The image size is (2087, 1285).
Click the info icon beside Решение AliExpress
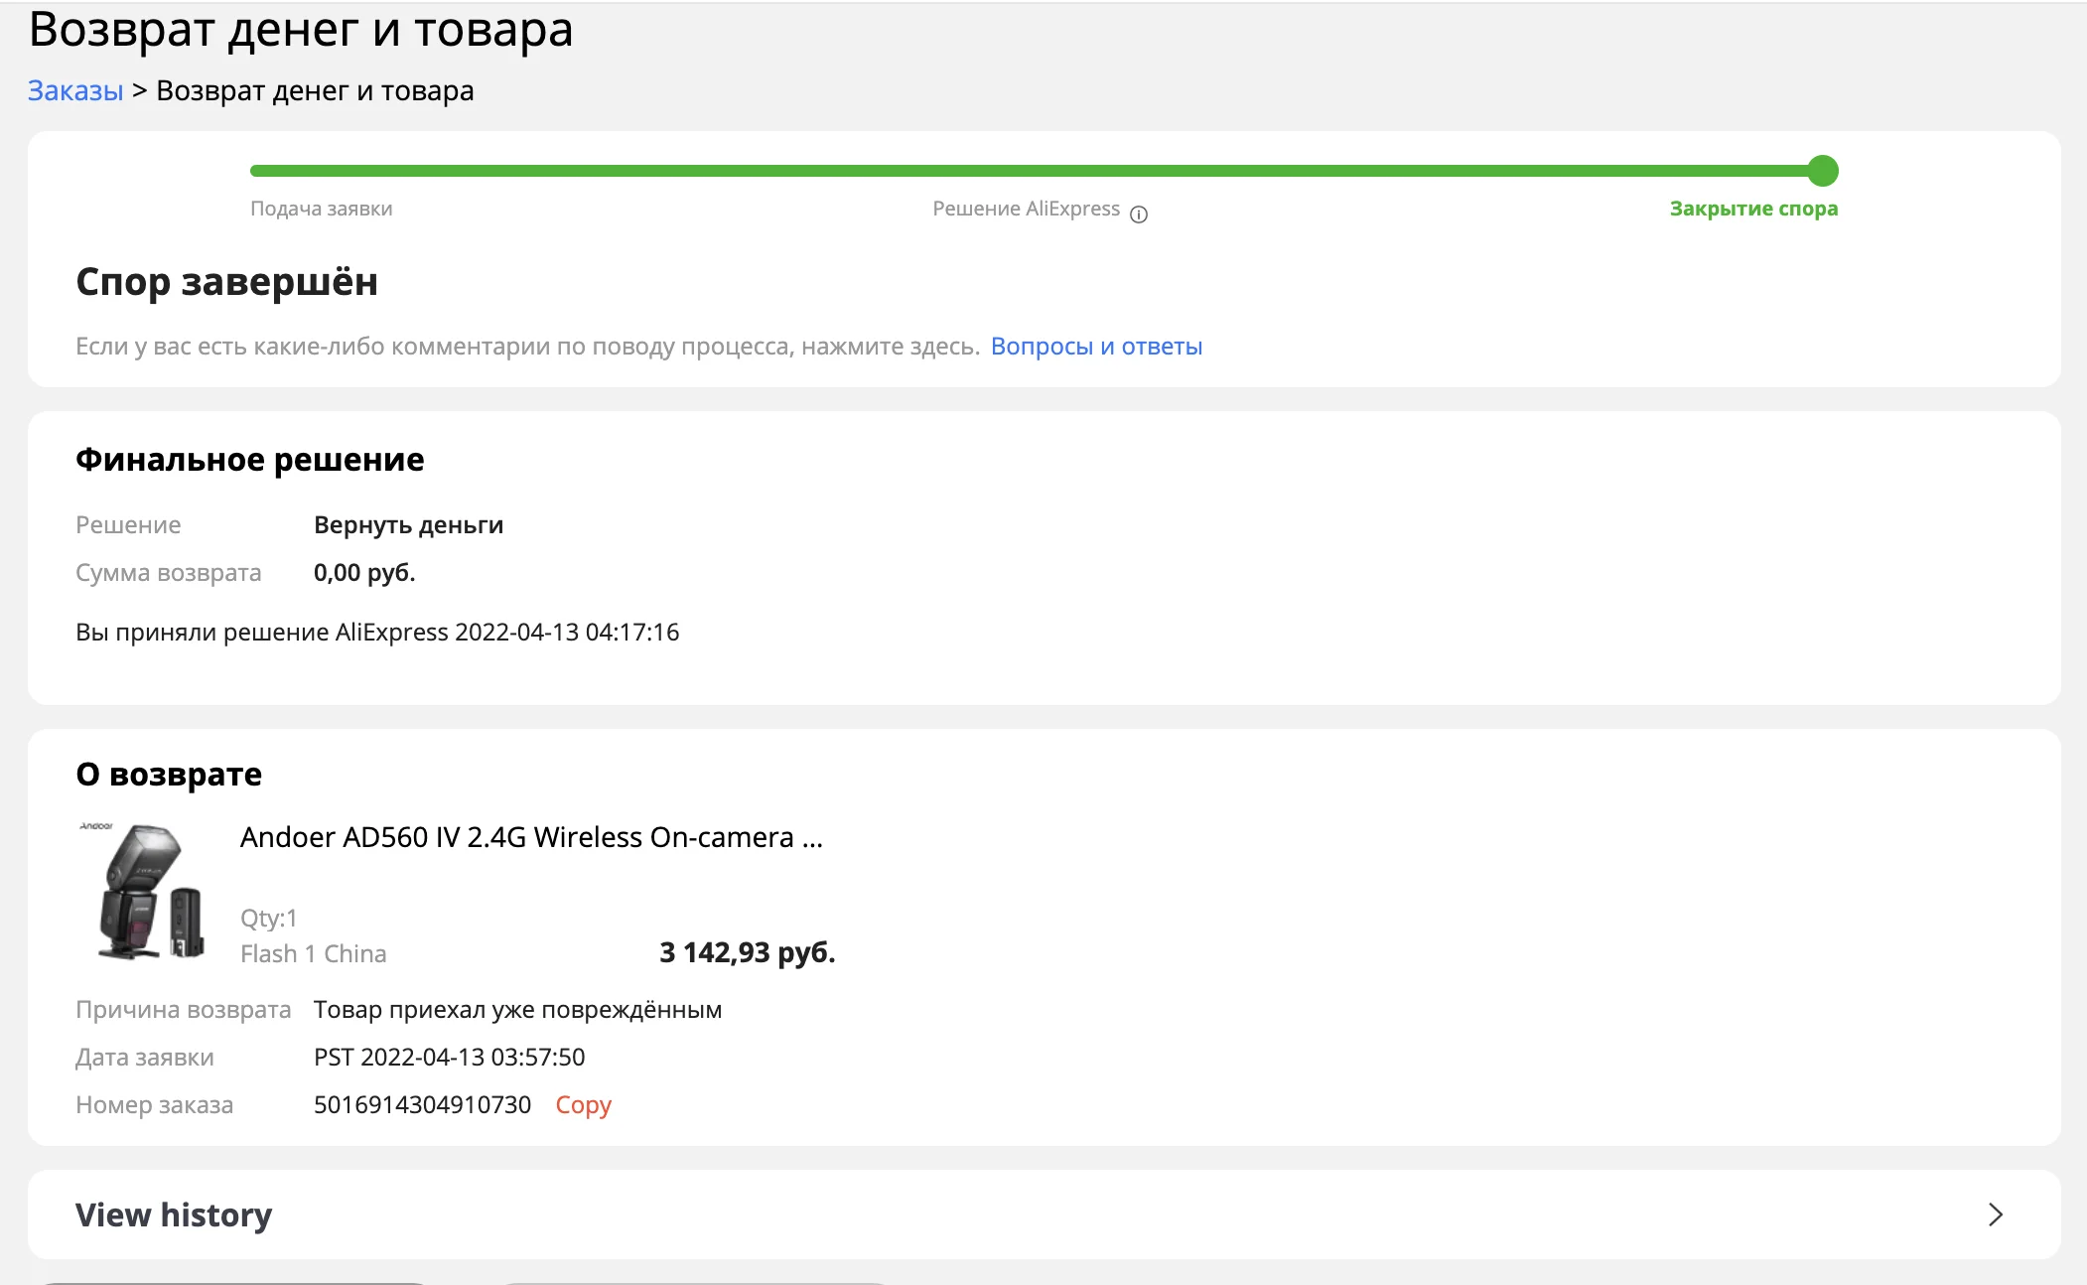pos(1139,214)
